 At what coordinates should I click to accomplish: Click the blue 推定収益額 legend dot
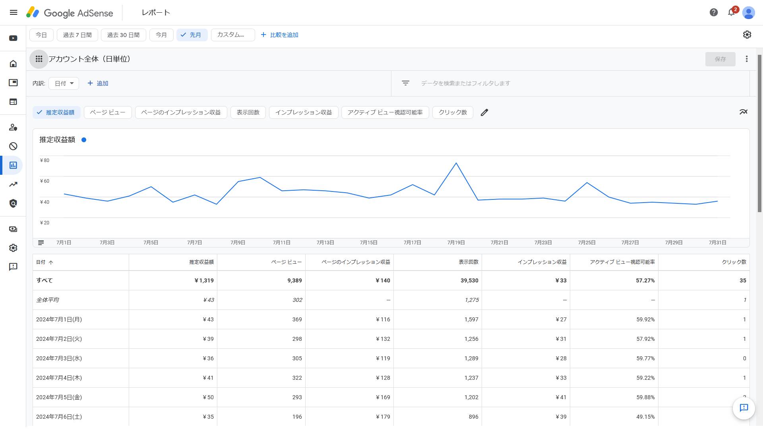[x=84, y=140]
